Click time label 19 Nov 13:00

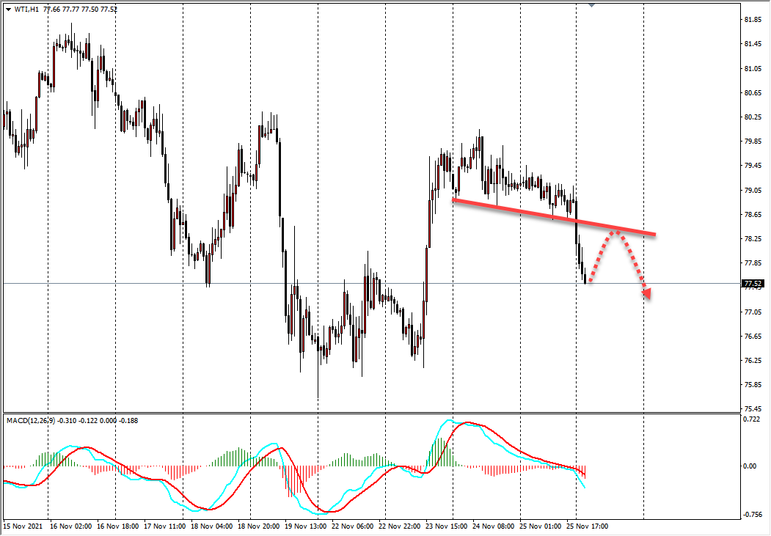point(306,526)
